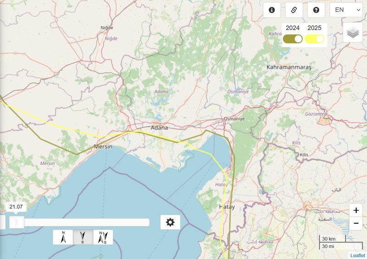
Task: Open the help question mark icon
Action: point(316,10)
